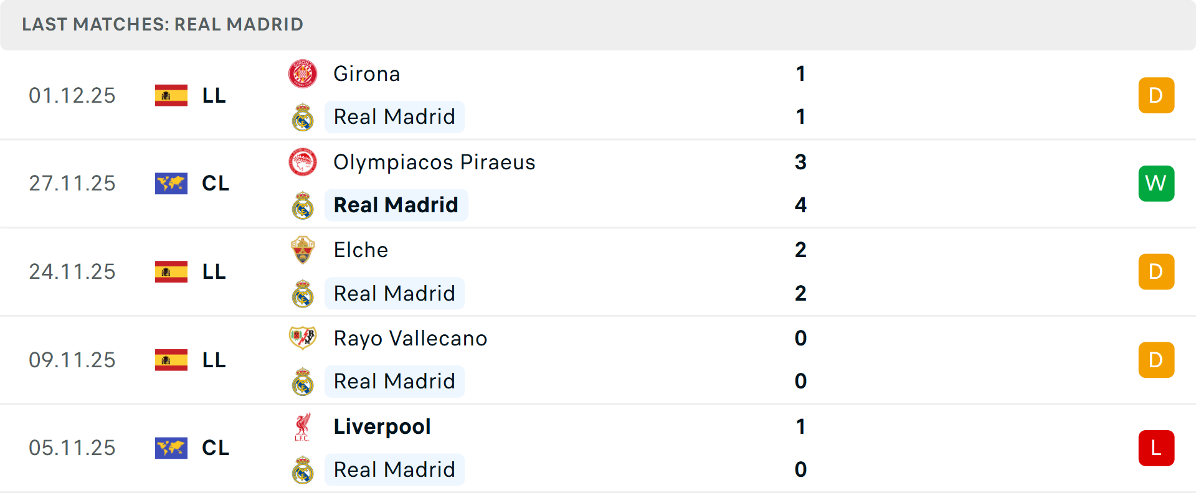
Task: Select the Real Madrid logo next to Girona match
Action: [x=303, y=116]
